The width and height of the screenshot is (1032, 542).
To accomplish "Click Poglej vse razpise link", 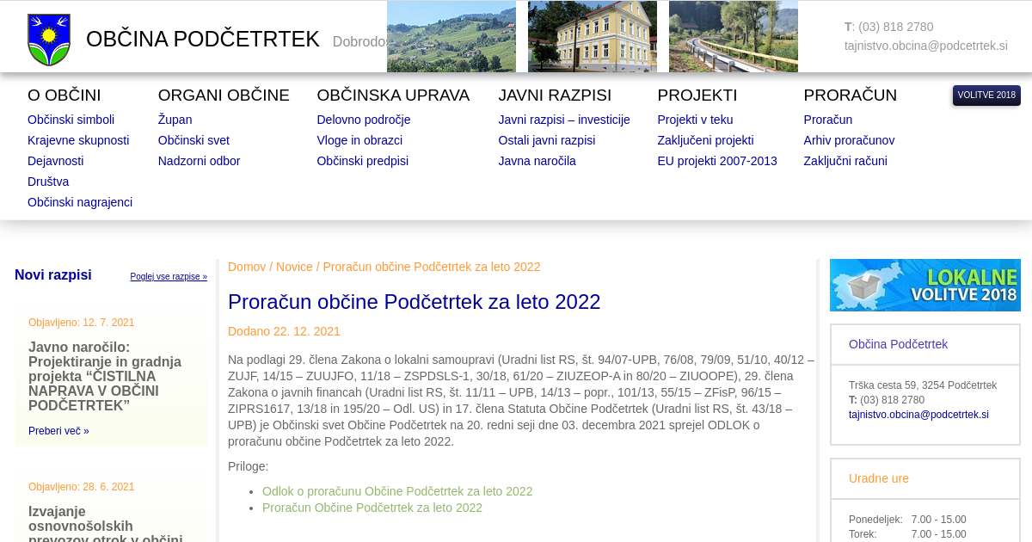I will (x=169, y=277).
